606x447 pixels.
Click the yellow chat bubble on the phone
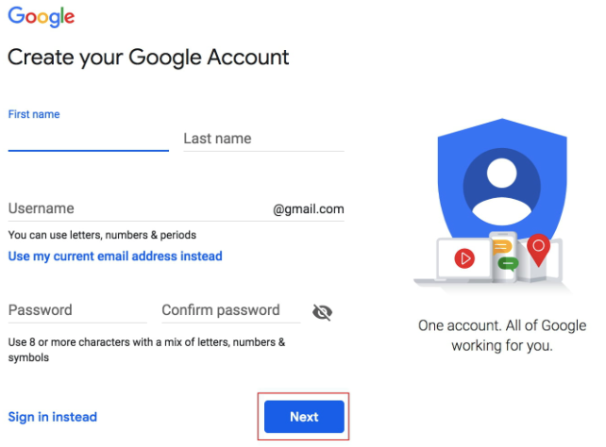coord(502,247)
